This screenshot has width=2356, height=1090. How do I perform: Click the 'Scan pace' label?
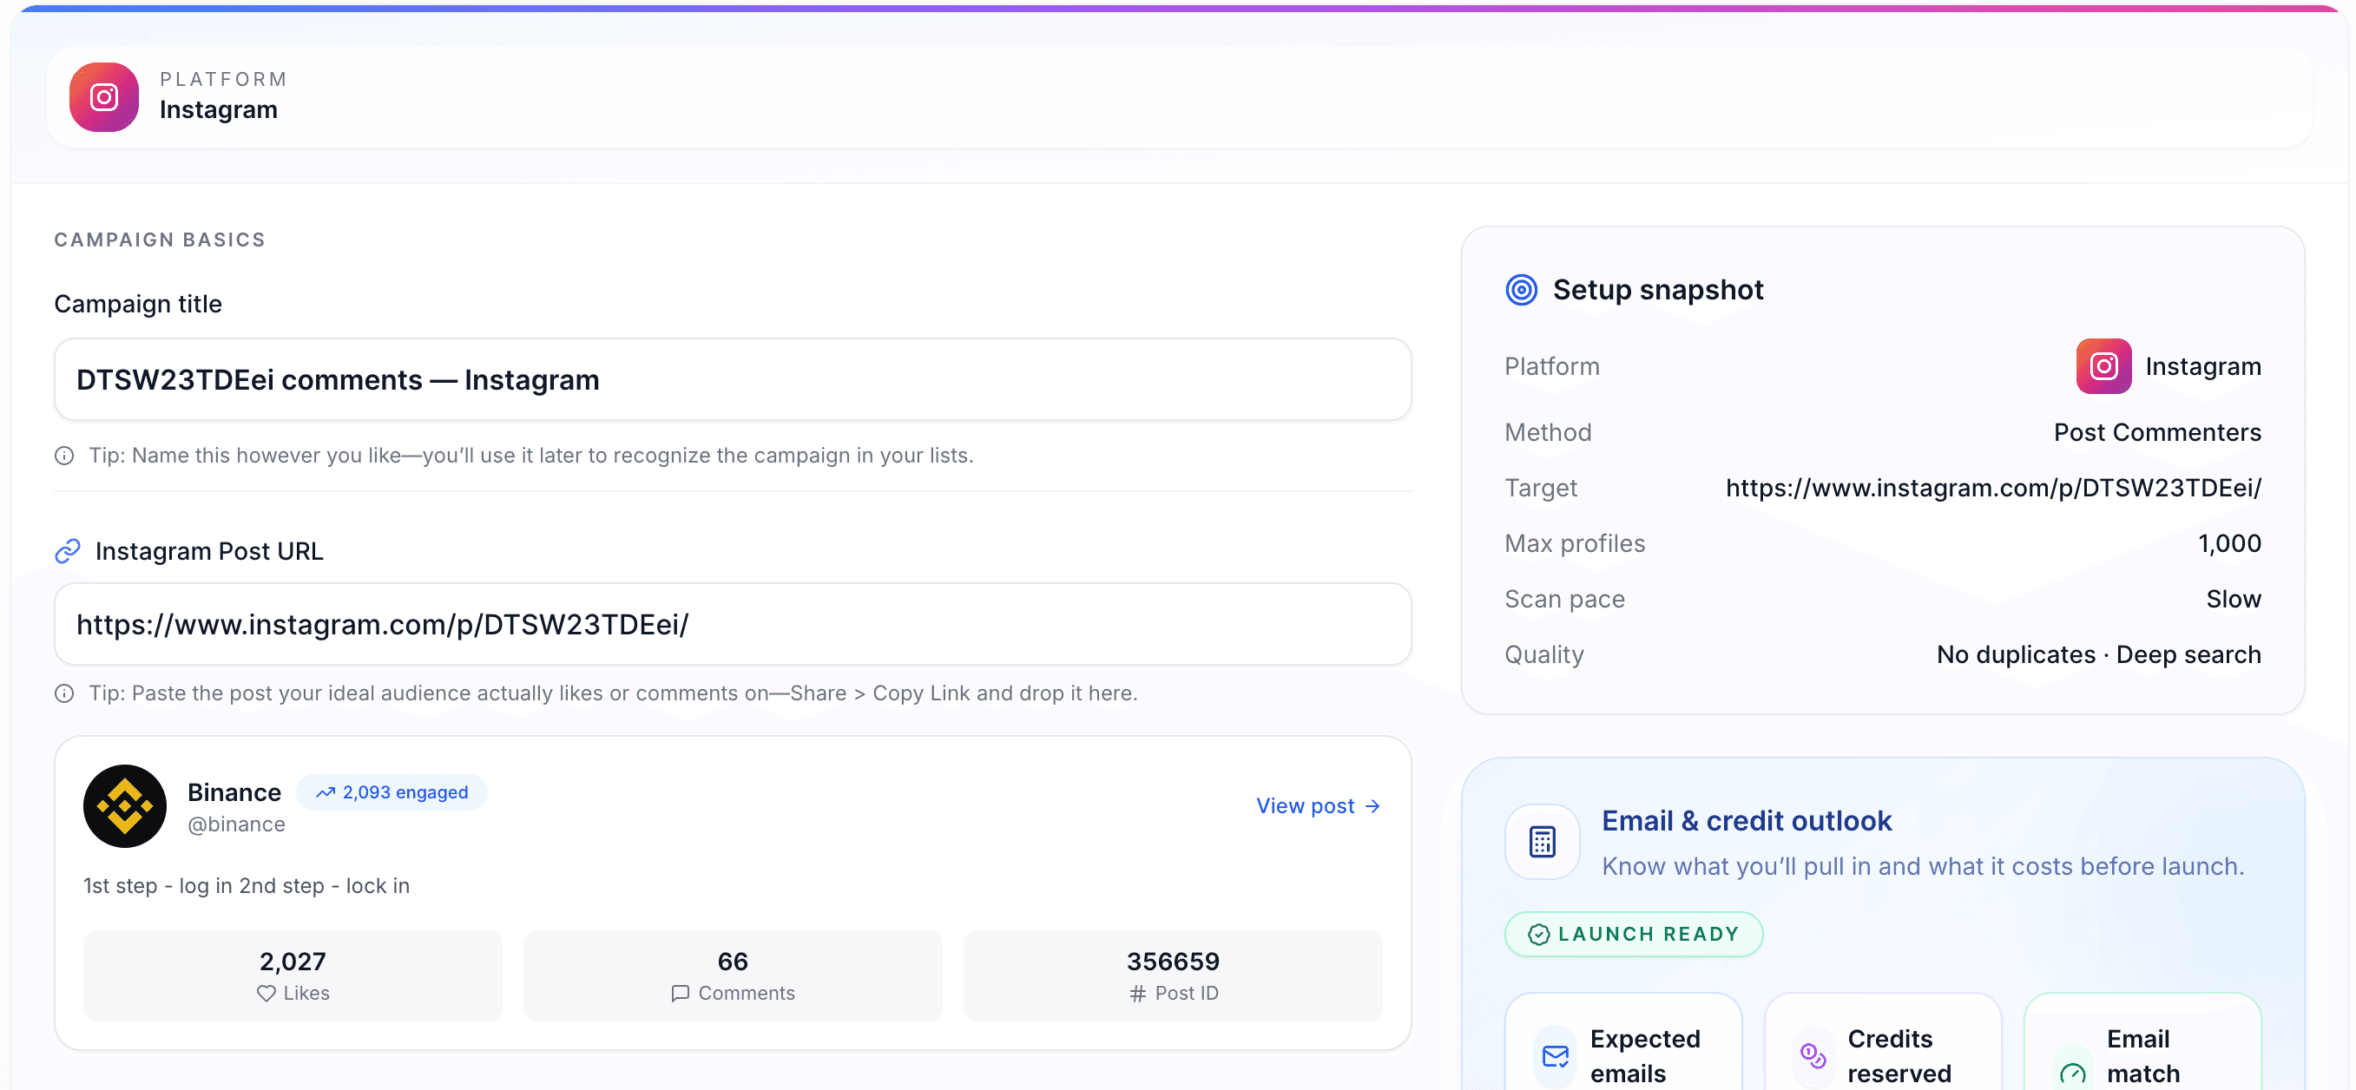click(1564, 599)
